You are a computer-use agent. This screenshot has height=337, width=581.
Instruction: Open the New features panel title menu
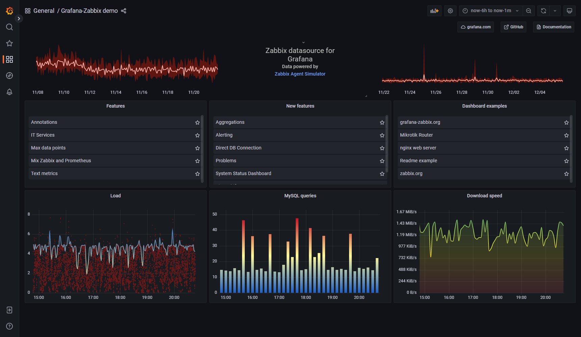300,106
